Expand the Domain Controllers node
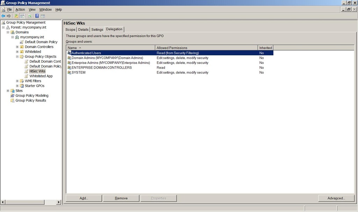The height and width of the screenshot is (212, 358). (x=17, y=47)
